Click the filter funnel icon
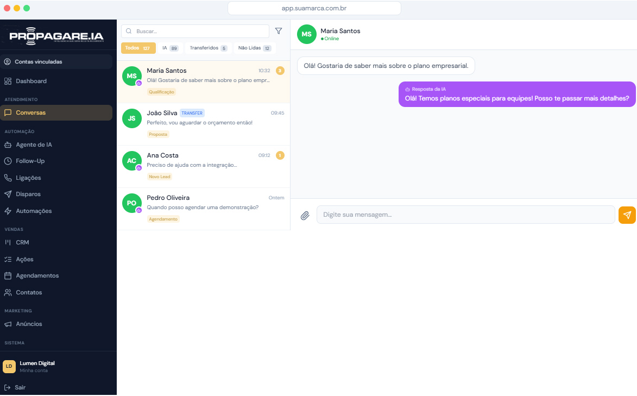637x396 pixels. click(279, 31)
